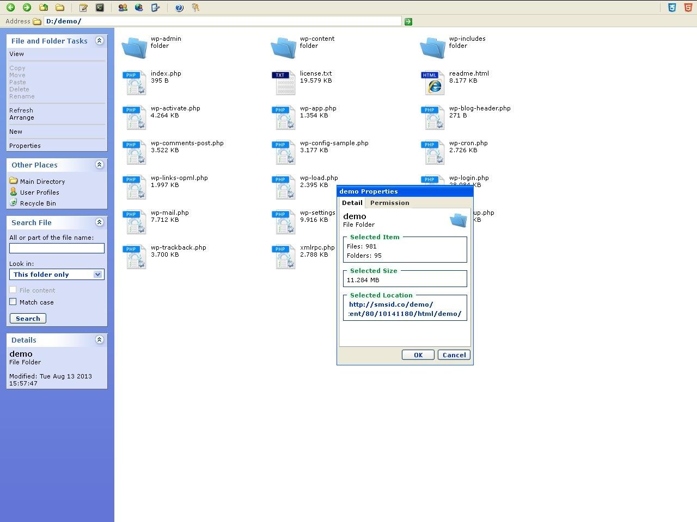Click OK in the demo Properties dialog
The height and width of the screenshot is (522, 697).
pos(418,355)
